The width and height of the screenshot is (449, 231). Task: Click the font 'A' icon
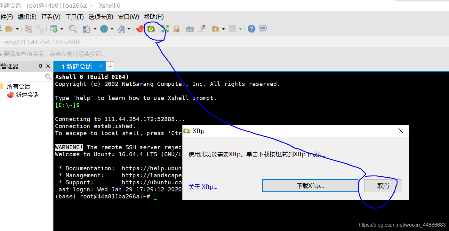tap(121, 29)
